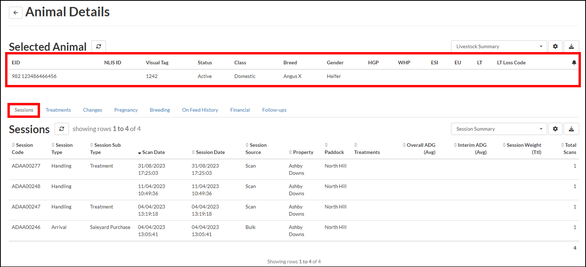The image size is (586, 267).
Task: Expand the Session Summary dropdown
Action: 499,129
